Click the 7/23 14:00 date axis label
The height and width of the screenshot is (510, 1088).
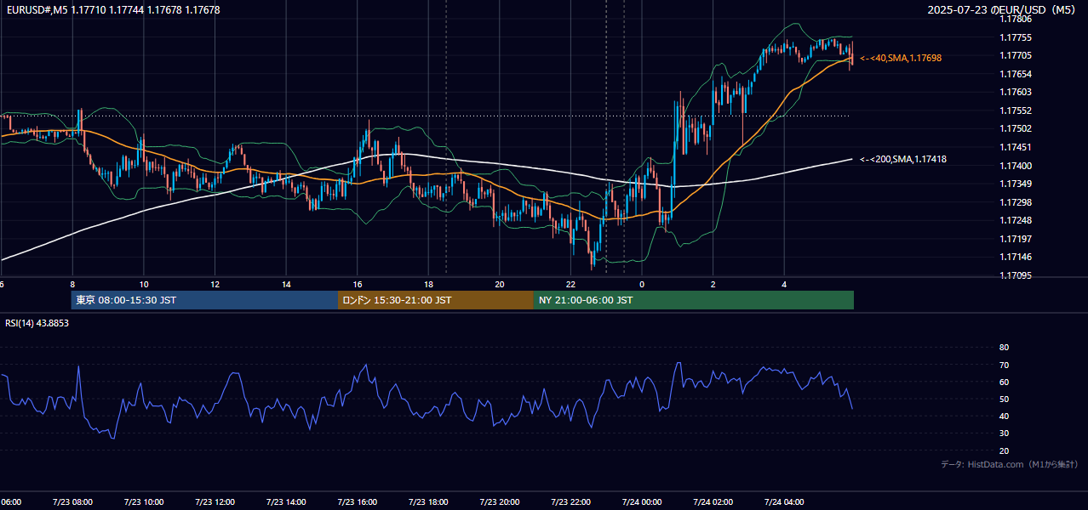(286, 502)
